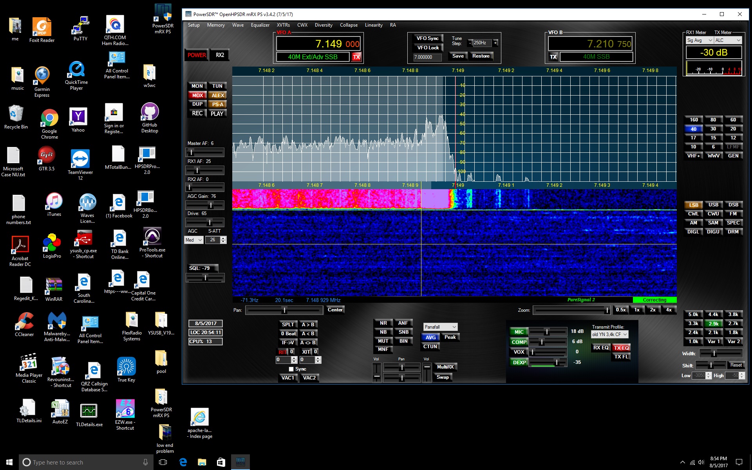Open the GTR 3.5 desktop icon

click(47, 159)
